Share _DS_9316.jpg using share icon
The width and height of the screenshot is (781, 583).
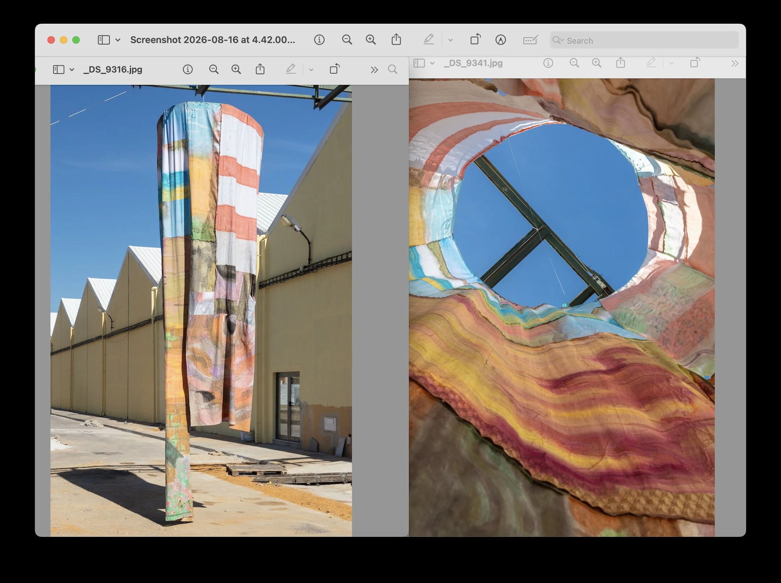(x=260, y=69)
